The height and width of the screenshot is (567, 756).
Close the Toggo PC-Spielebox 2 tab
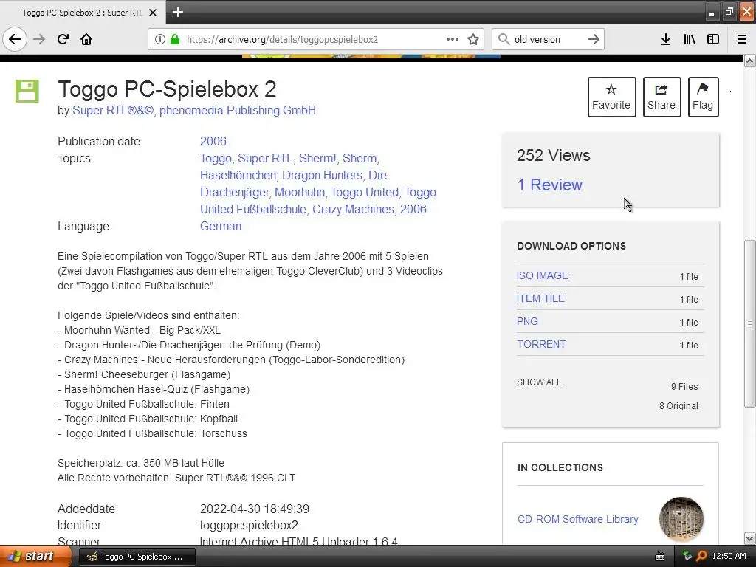point(153,13)
